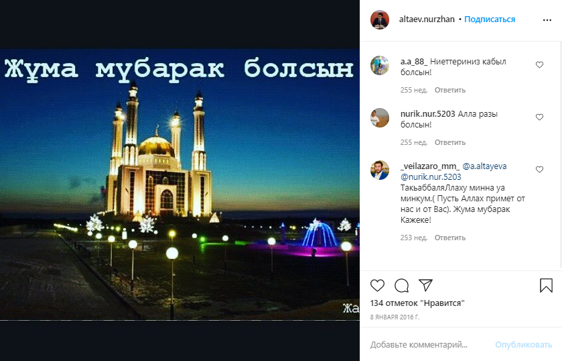Reply to _veilazaro_mm_'s comment

450,238
